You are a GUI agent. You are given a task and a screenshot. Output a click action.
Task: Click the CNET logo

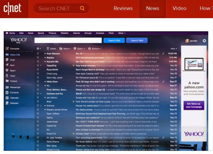tap(12, 8)
